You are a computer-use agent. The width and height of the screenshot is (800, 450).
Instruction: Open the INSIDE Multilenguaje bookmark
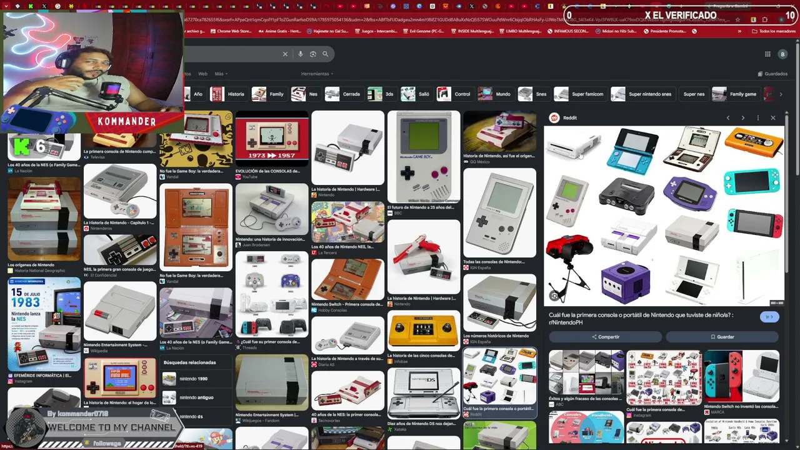tap(472, 31)
